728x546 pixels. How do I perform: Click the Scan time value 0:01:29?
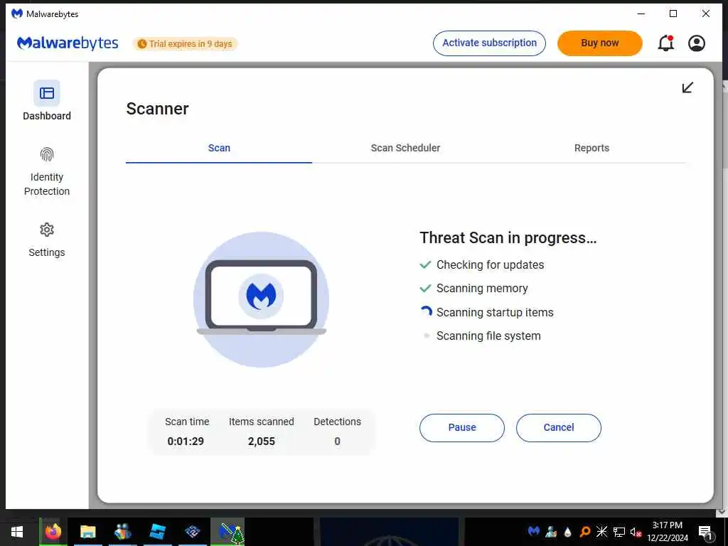pyautogui.click(x=186, y=441)
